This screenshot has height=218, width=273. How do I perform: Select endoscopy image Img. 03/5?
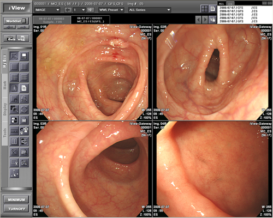(x=92, y=169)
